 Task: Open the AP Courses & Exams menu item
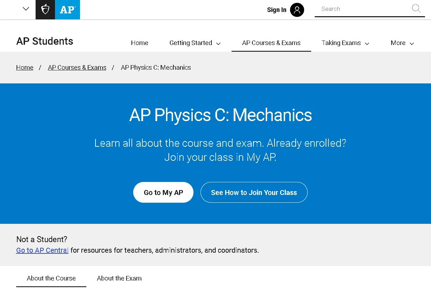(x=271, y=43)
